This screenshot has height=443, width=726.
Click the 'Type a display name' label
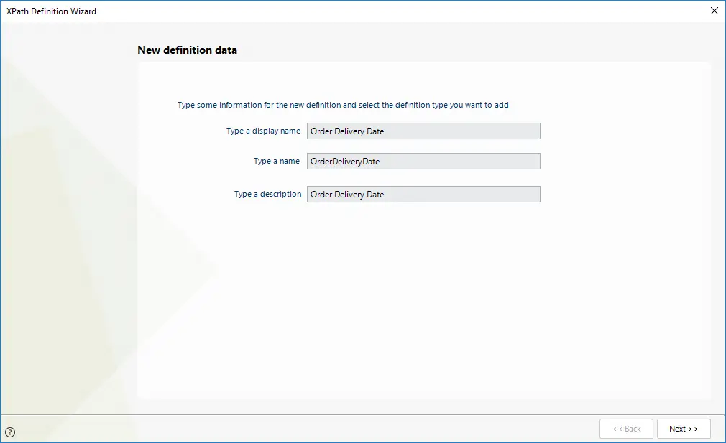pyautogui.click(x=263, y=131)
